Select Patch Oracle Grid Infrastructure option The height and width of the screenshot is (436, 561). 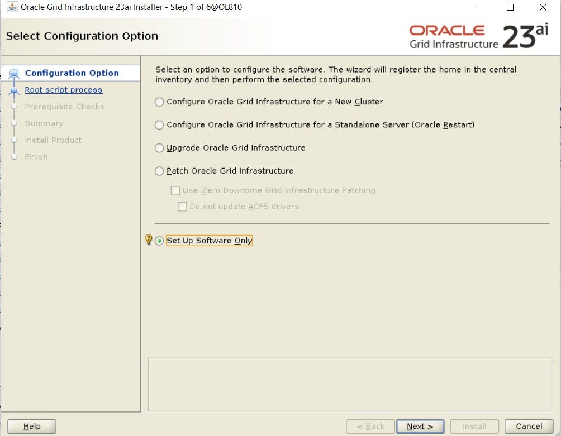tap(160, 171)
